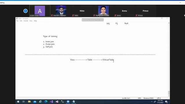Open the Notepad Format menu
185x104 pixels.
coord(26,21)
